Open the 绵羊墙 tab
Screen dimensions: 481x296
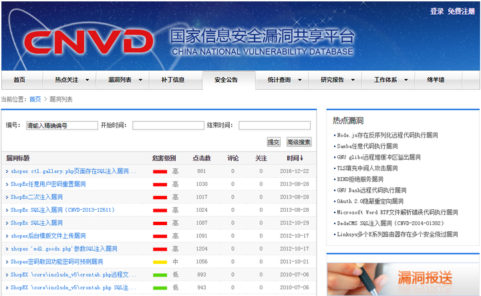(x=436, y=80)
